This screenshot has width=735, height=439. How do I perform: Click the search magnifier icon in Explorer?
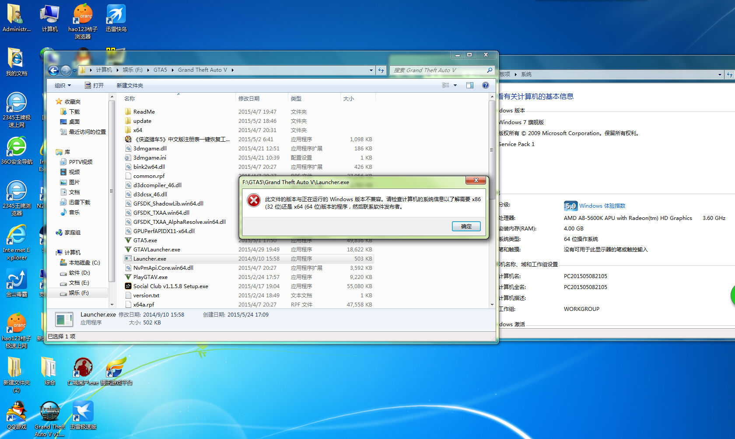[x=490, y=70]
